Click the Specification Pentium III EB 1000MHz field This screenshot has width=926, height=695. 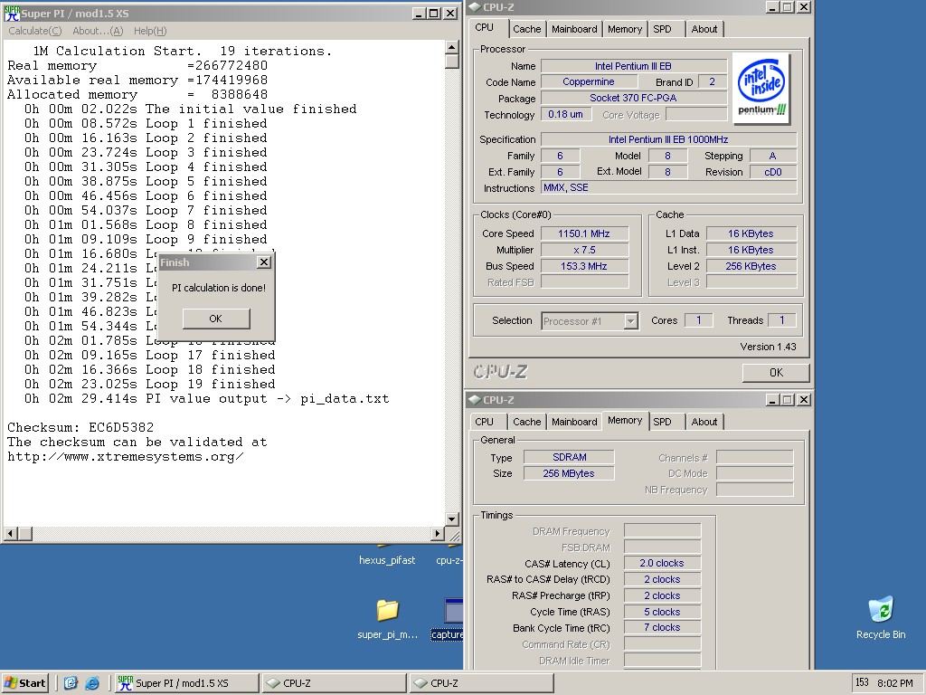click(x=669, y=139)
